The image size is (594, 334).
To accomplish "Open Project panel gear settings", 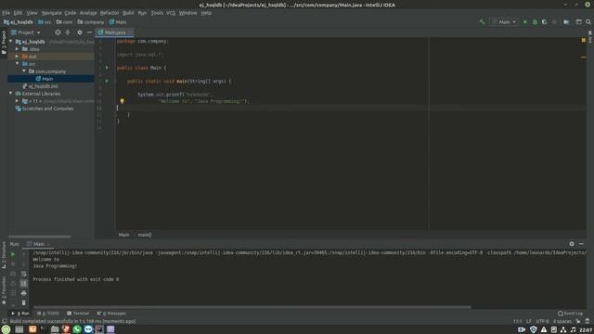I will pyautogui.click(x=80, y=32).
